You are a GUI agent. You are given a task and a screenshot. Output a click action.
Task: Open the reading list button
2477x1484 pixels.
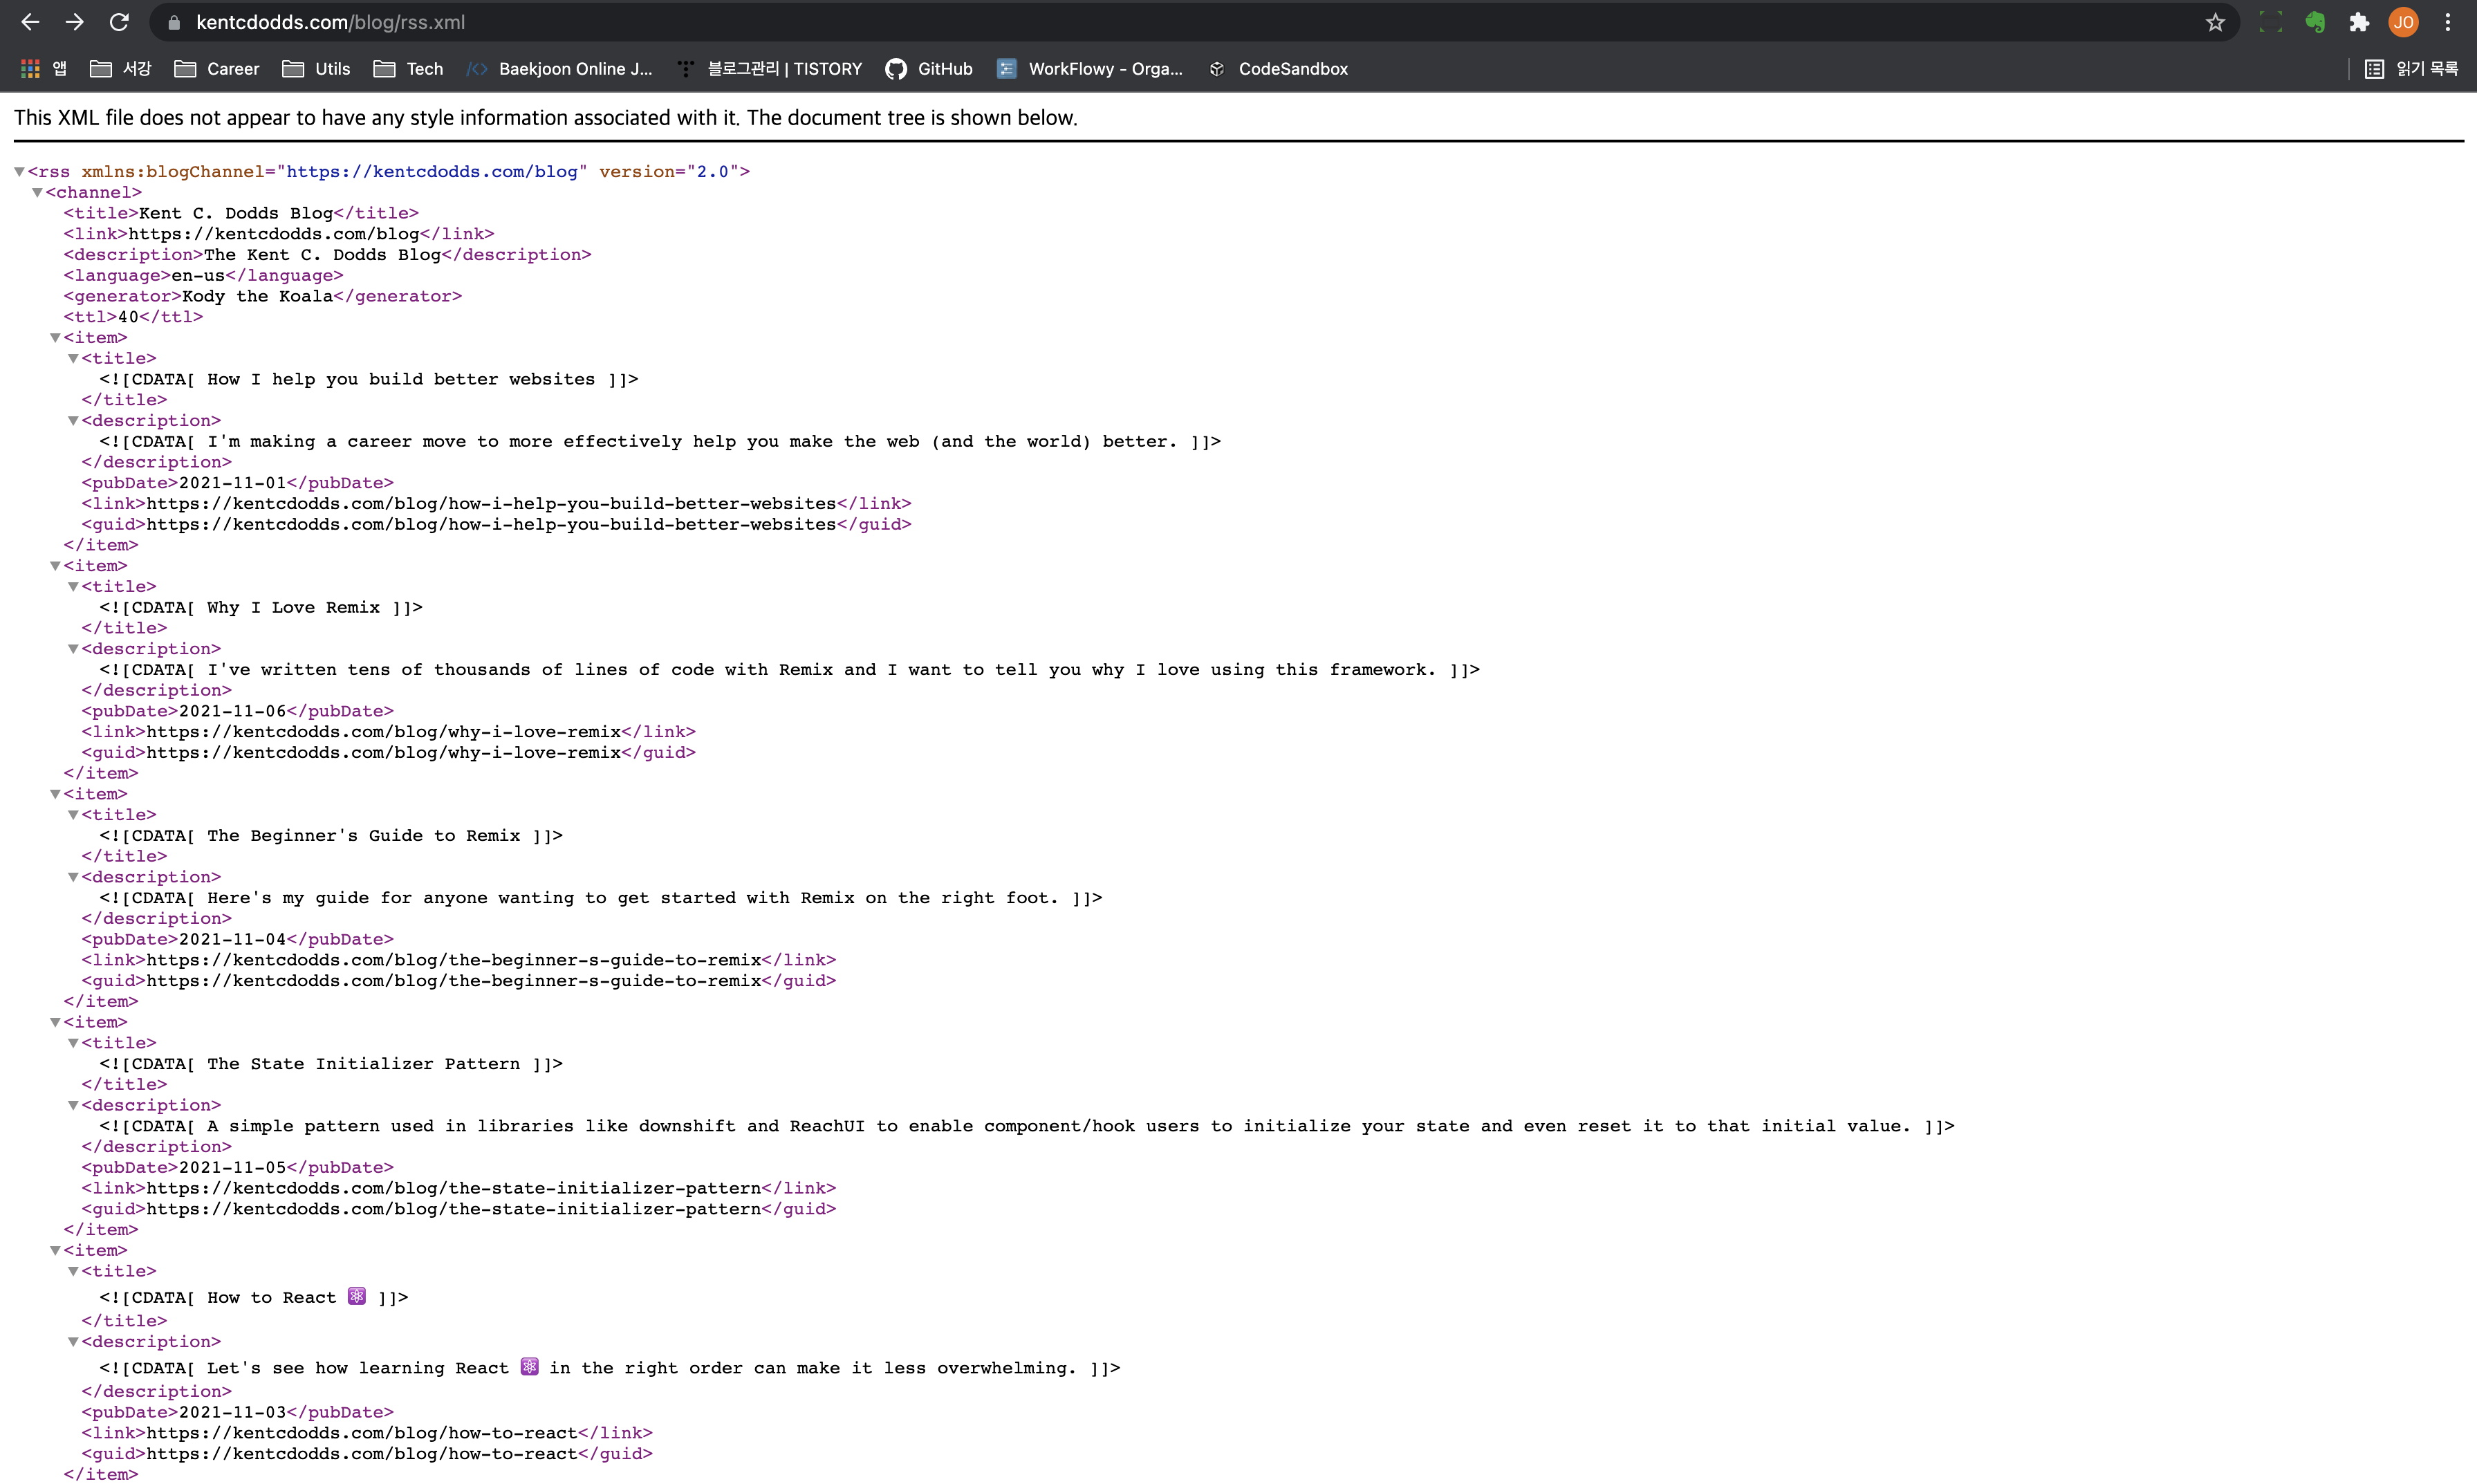(2411, 69)
